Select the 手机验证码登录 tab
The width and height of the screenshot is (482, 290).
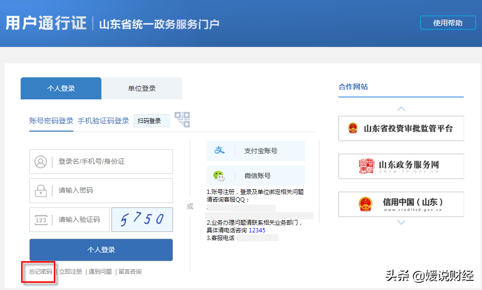tap(103, 121)
